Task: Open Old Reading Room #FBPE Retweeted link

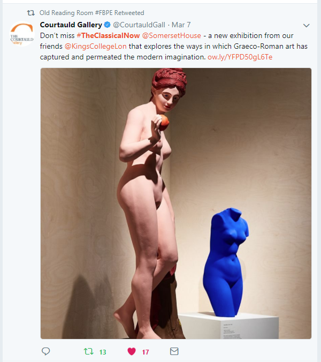Action: (92, 13)
